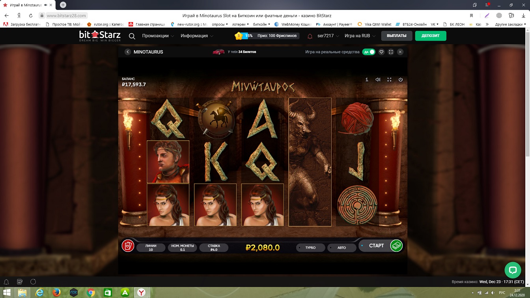
Task: Enable Turbo spin mode
Action: pyautogui.click(x=310, y=248)
